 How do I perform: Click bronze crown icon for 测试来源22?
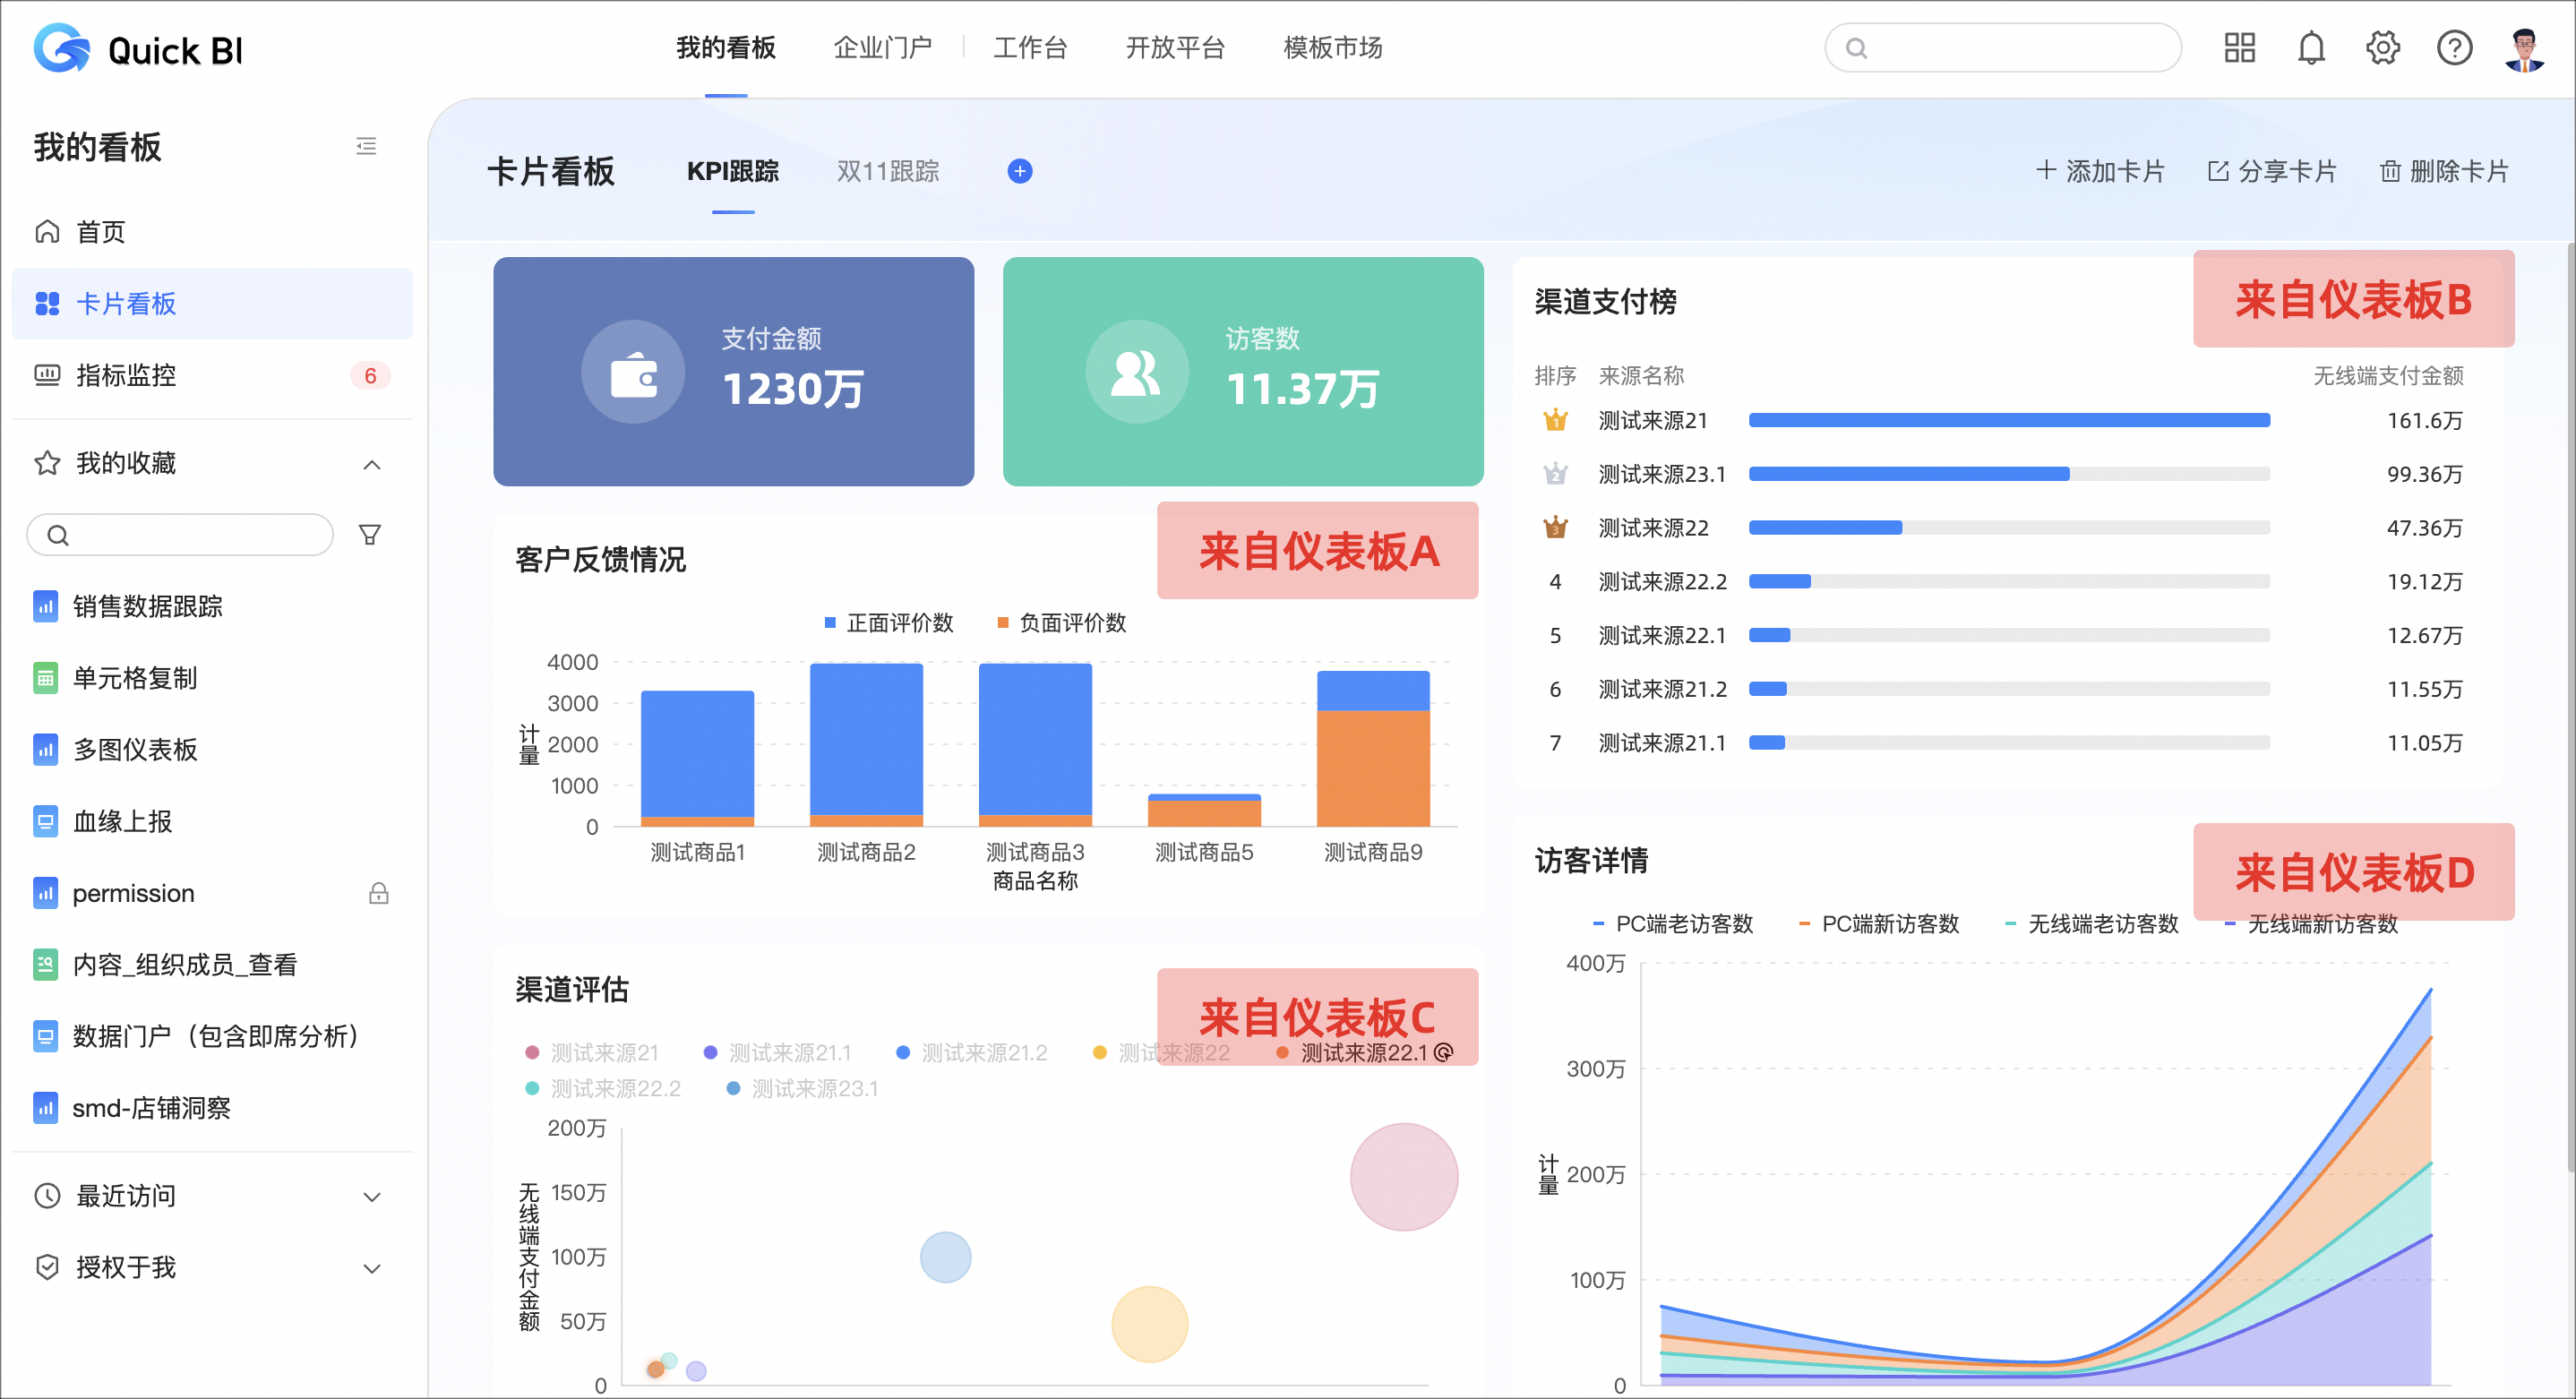pos(1554,527)
